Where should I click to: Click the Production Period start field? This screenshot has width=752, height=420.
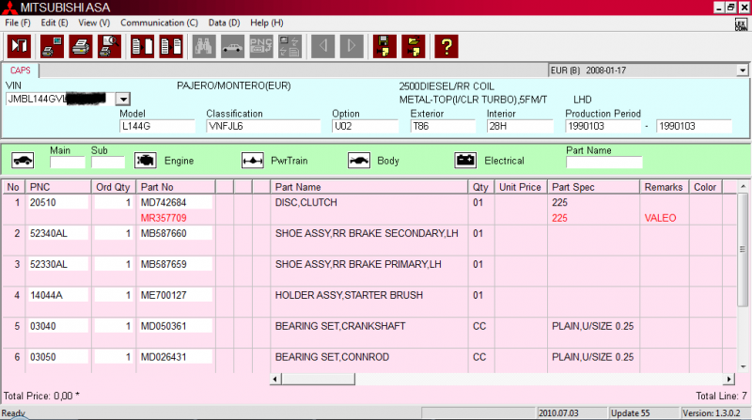[603, 126]
